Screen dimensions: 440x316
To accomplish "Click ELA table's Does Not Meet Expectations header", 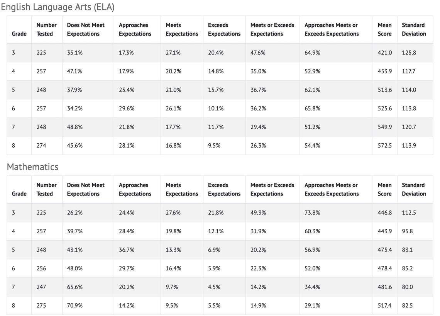I will 86,29.
